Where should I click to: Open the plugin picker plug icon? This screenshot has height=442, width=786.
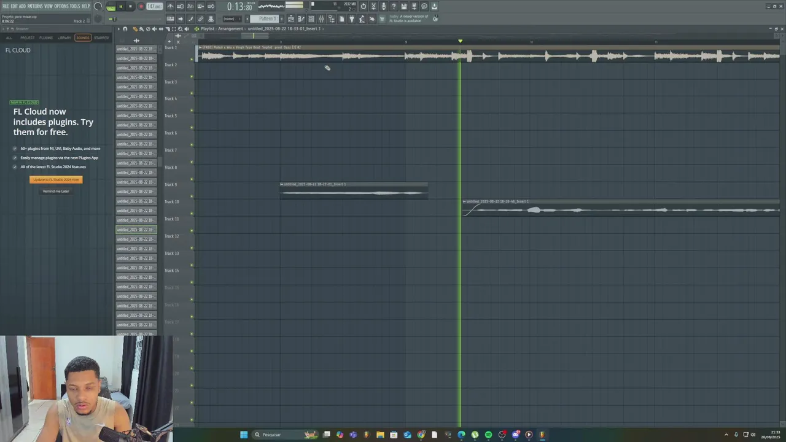pos(351,18)
